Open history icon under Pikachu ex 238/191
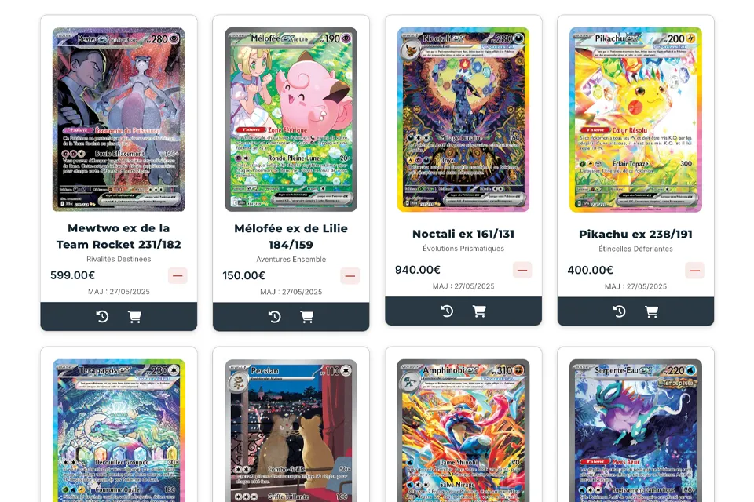The height and width of the screenshot is (502, 754). (x=620, y=311)
